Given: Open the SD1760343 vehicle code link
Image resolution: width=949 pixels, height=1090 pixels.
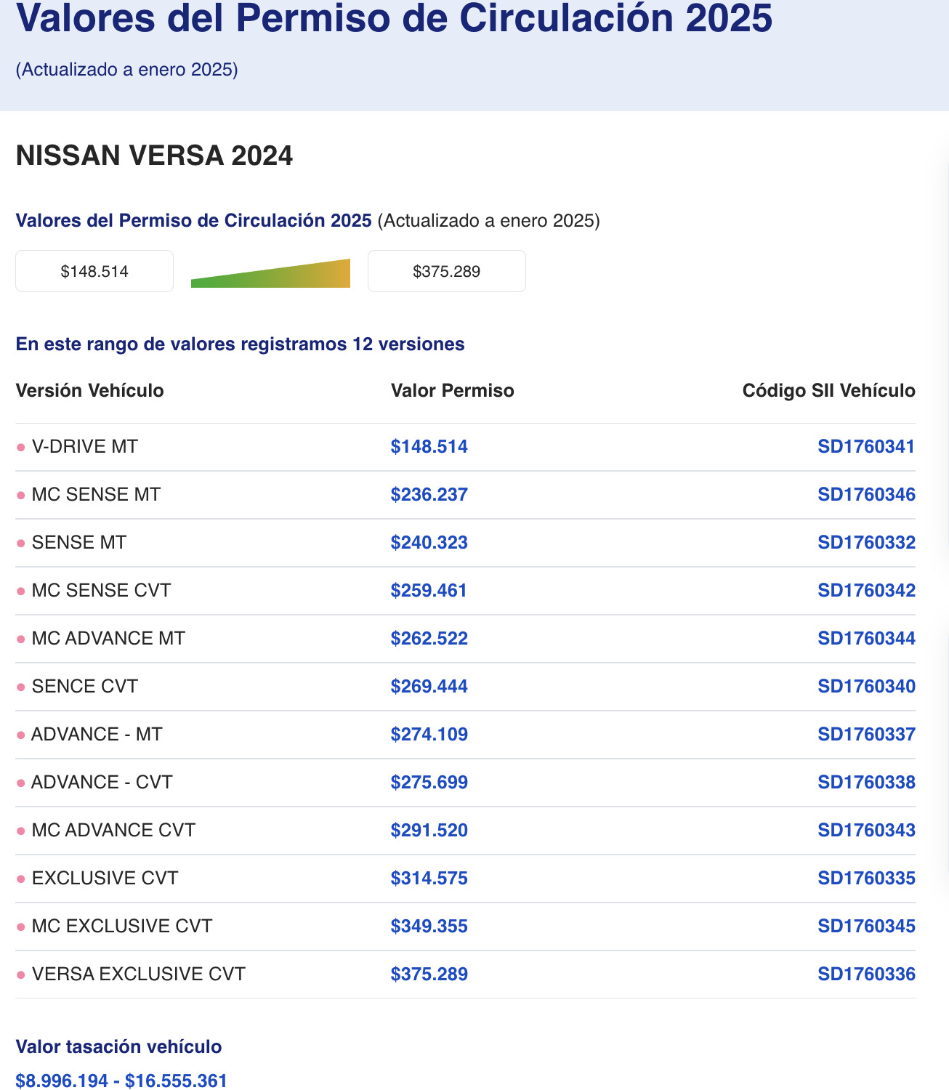Looking at the screenshot, I should [865, 831].
